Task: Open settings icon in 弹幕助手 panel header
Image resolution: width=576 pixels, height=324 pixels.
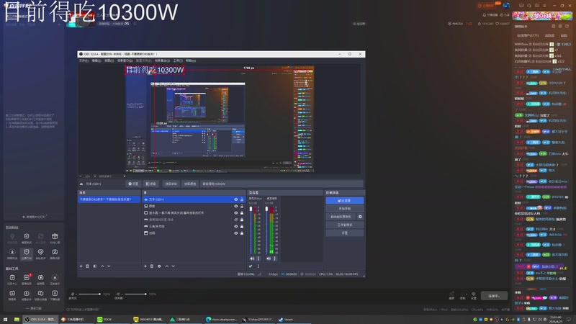Action: 560,26
